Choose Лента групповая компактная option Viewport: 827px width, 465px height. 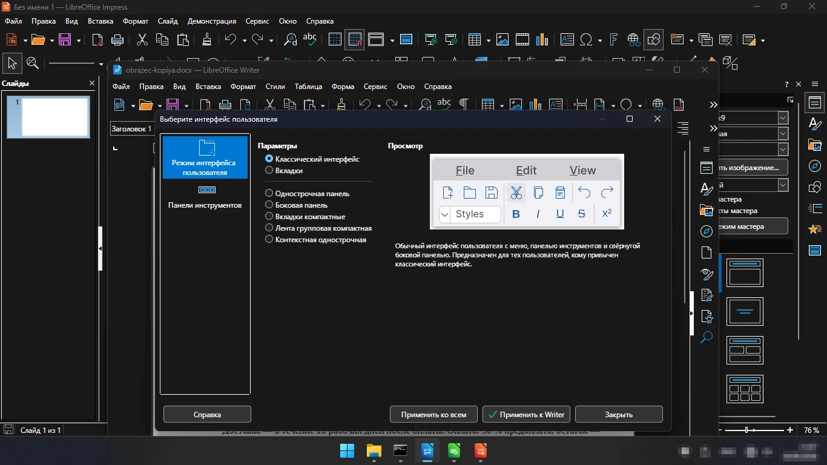point(318,228)
